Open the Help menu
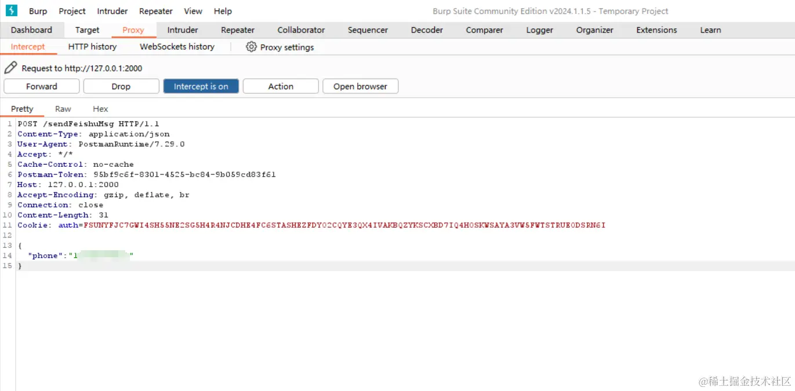This screenshot has height=391, width=795. pos(223,11)
